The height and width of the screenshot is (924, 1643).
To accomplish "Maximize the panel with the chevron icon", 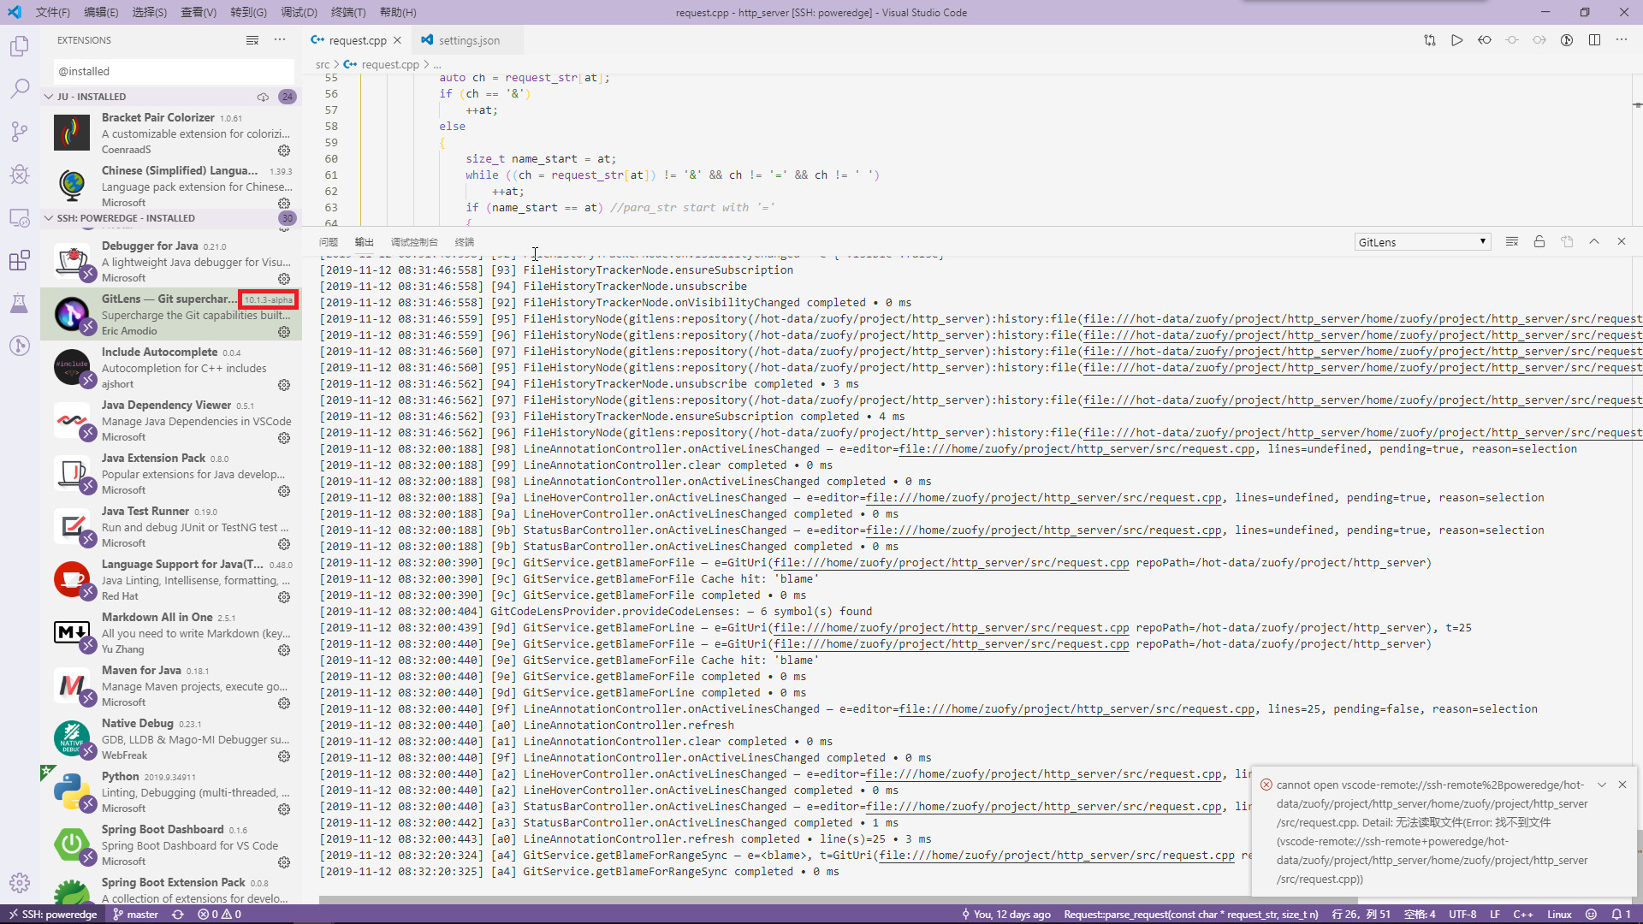I will pyautogui.click(x=1594, y=241).
